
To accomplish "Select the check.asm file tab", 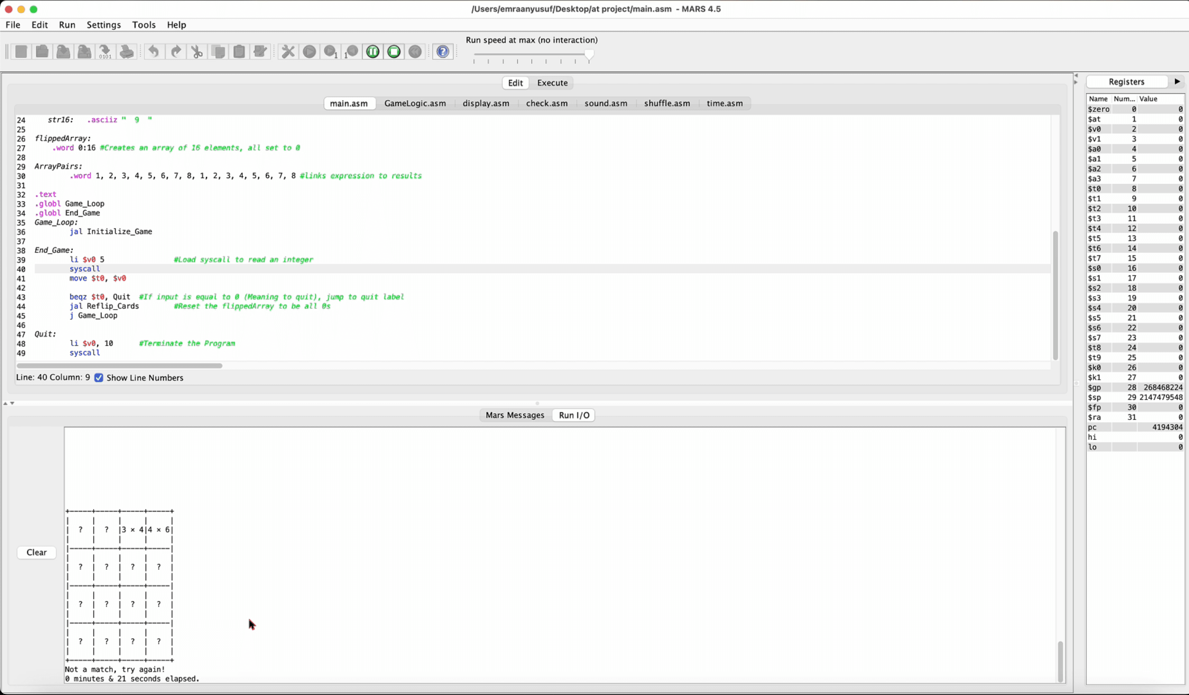I will (546, 103).
